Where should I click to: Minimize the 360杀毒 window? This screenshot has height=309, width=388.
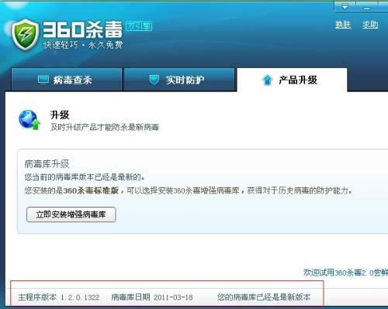367,7
